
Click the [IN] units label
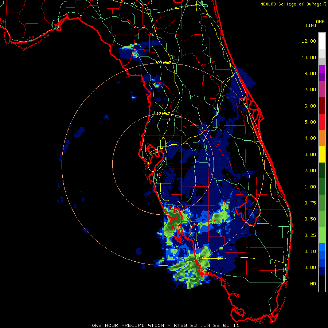(311, 25)
